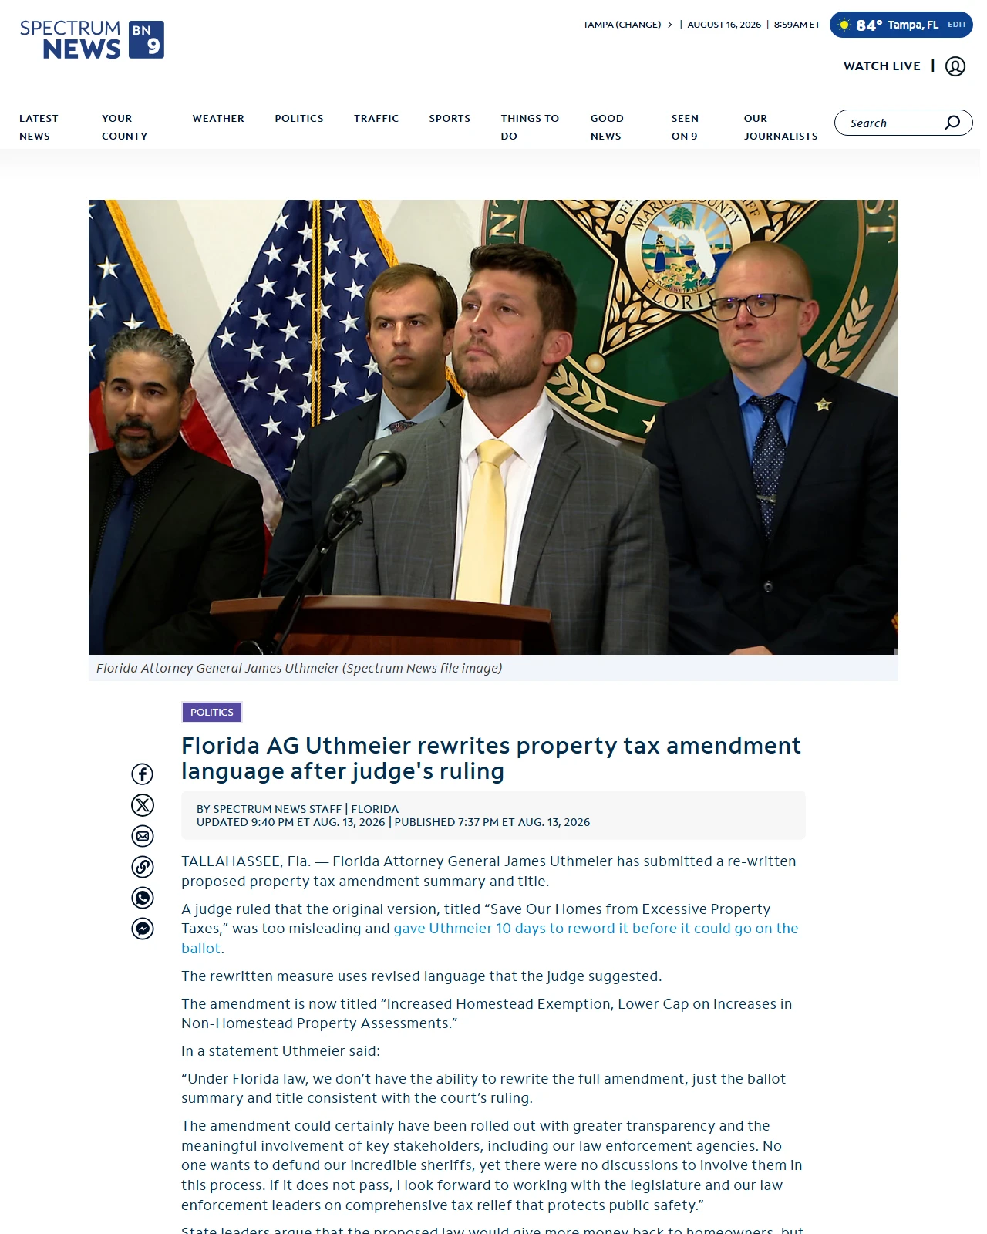Go to Weather section
The image size is (987, 1234).
(x=218, y=119)
